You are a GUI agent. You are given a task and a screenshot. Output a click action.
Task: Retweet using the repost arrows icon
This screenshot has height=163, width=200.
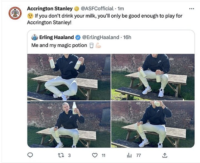point(61,155)
